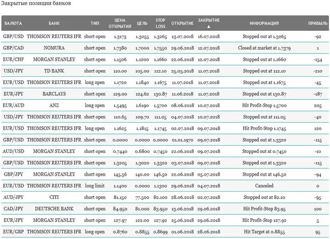Image resolution: width=330 pixels, height=239 pixels.
Task: Click stop loss value 0.8699
Action: 160,232
